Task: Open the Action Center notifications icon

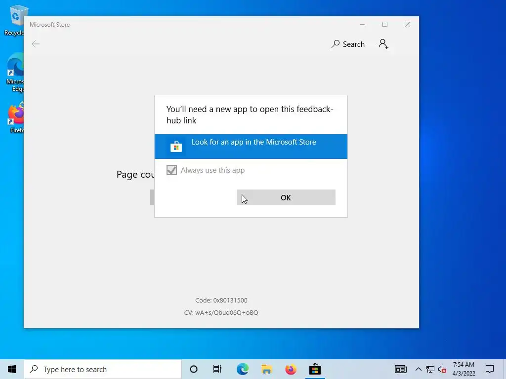Action: coord(490,369)
